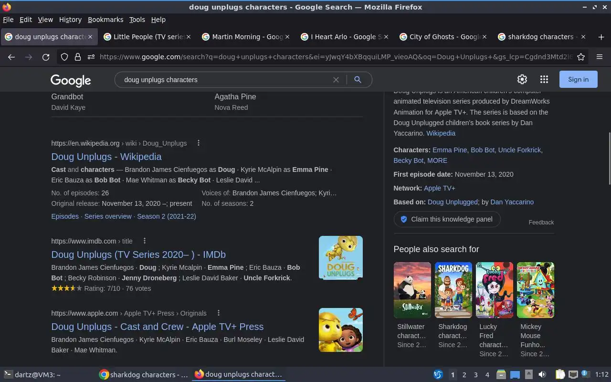Viewport: 611px width, 382px height.
Task: Open terminal dartz@VM3 in taskbar
Action: tap(32, 375)
